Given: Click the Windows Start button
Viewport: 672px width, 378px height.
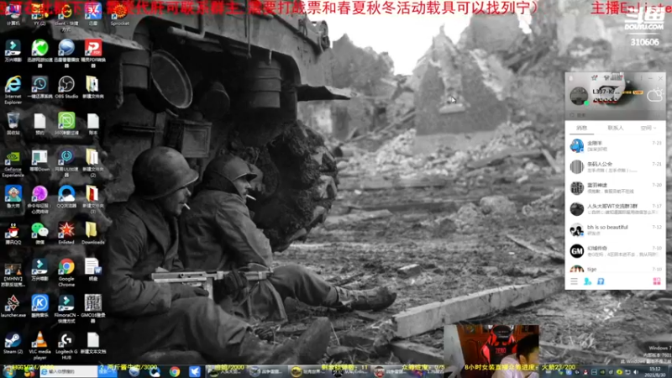Looking at the screenshot, I should (8, 371).
